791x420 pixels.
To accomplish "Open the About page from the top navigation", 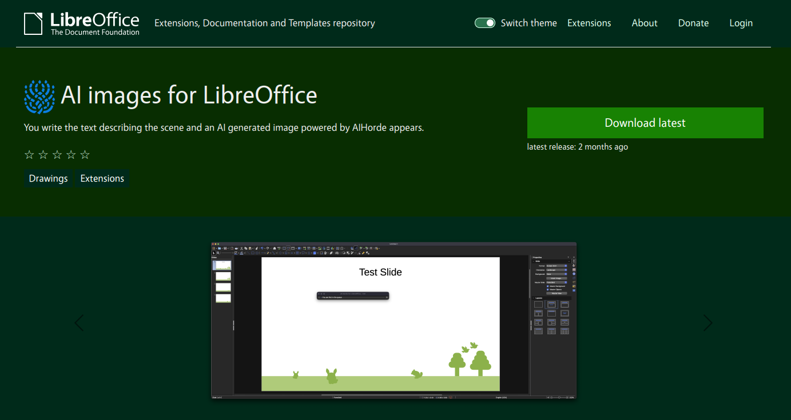I will tap(644, 23).
